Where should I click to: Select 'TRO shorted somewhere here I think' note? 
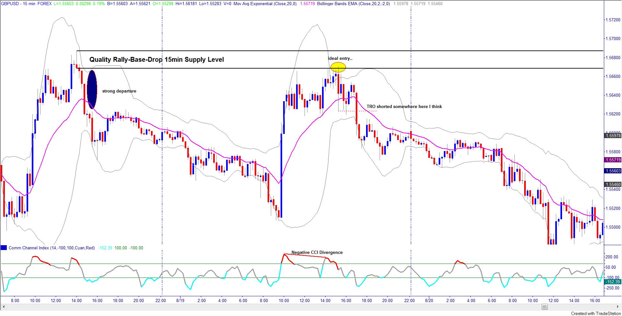coord(404,106)
